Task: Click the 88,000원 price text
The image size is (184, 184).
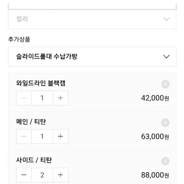Action: click(x=155, y=175)
